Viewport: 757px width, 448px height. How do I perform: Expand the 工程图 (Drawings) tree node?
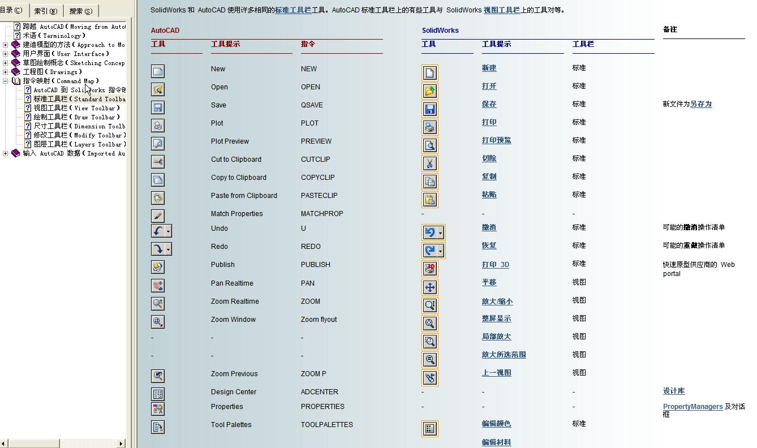click(6, 72)
